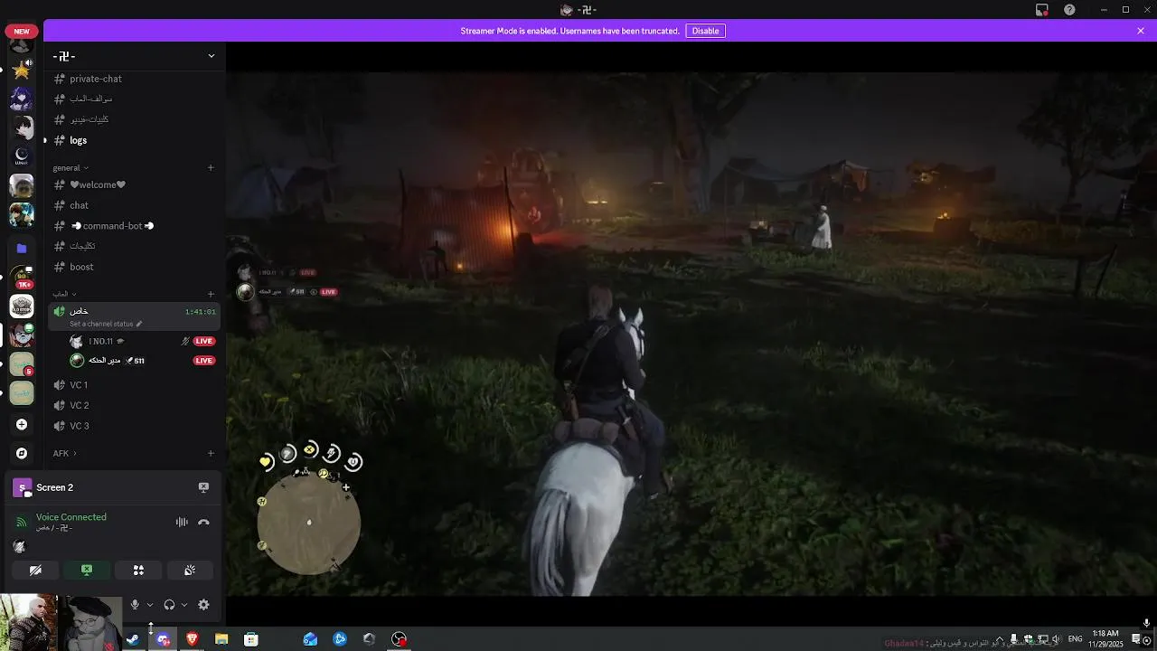Dismiss the Streamer Mode banner
The width and height of the screenshot is (1157, 651).
tap(1141, 31)
